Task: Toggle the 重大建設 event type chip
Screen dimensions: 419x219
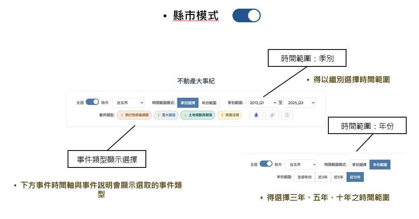Action: [x=166, y=115]
